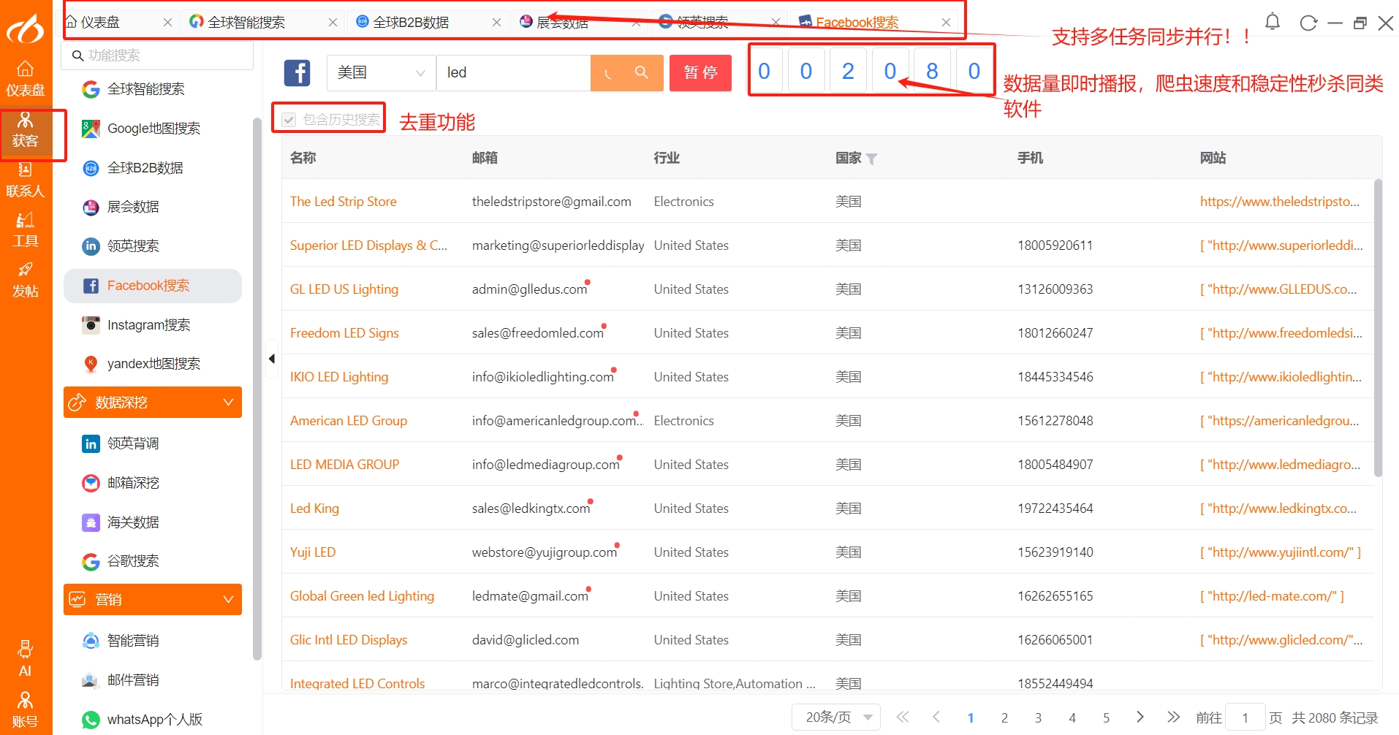Open the American LED Group entry

349,421
